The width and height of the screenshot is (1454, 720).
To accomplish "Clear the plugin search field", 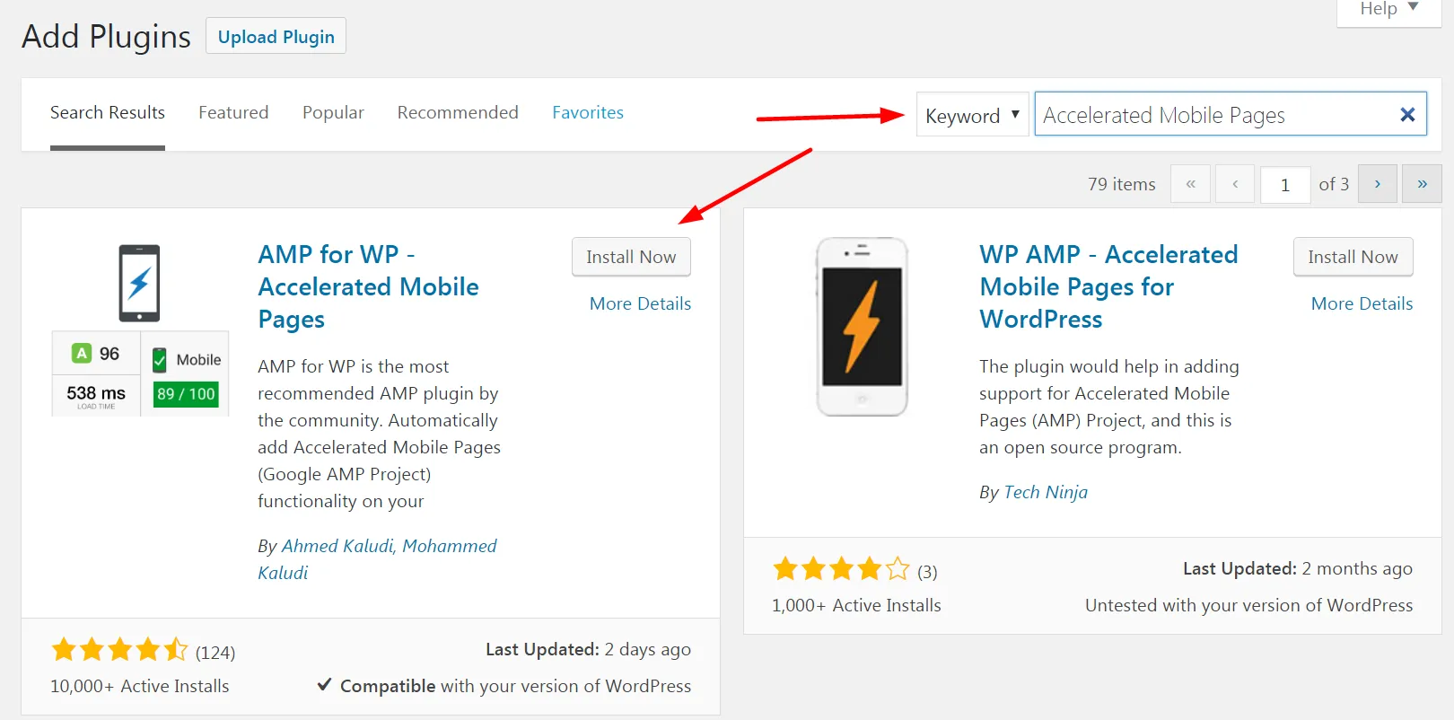I will coord(1406,115).
